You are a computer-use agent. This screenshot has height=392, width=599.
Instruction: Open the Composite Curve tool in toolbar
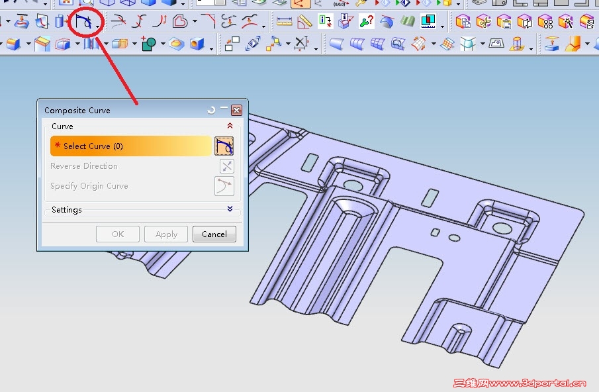[x=83, y=21]
